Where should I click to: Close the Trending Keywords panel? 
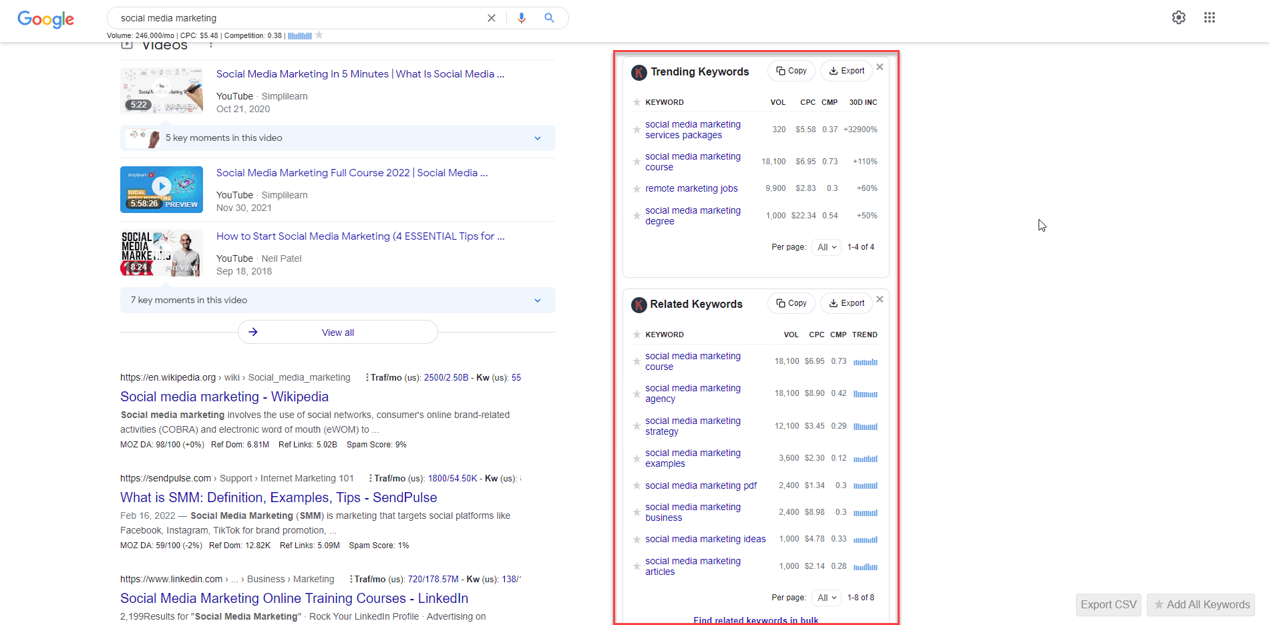880,67
